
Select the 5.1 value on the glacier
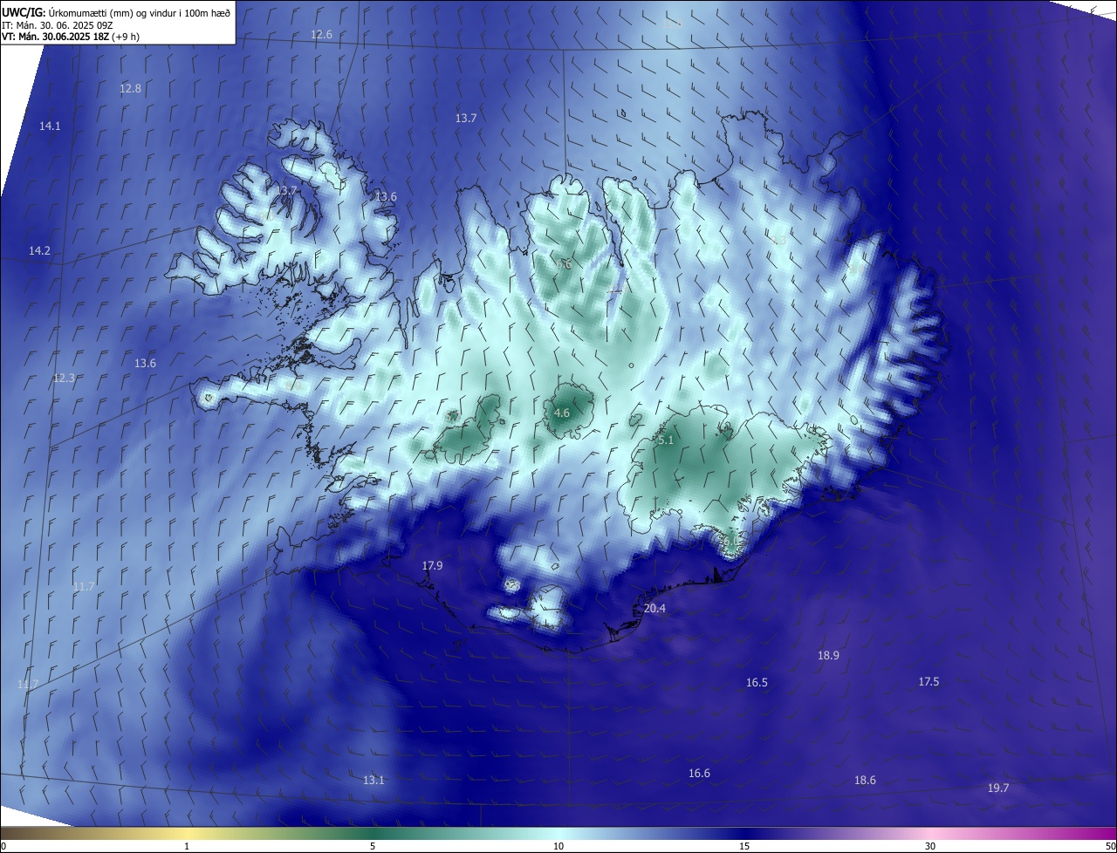[666, 441]
